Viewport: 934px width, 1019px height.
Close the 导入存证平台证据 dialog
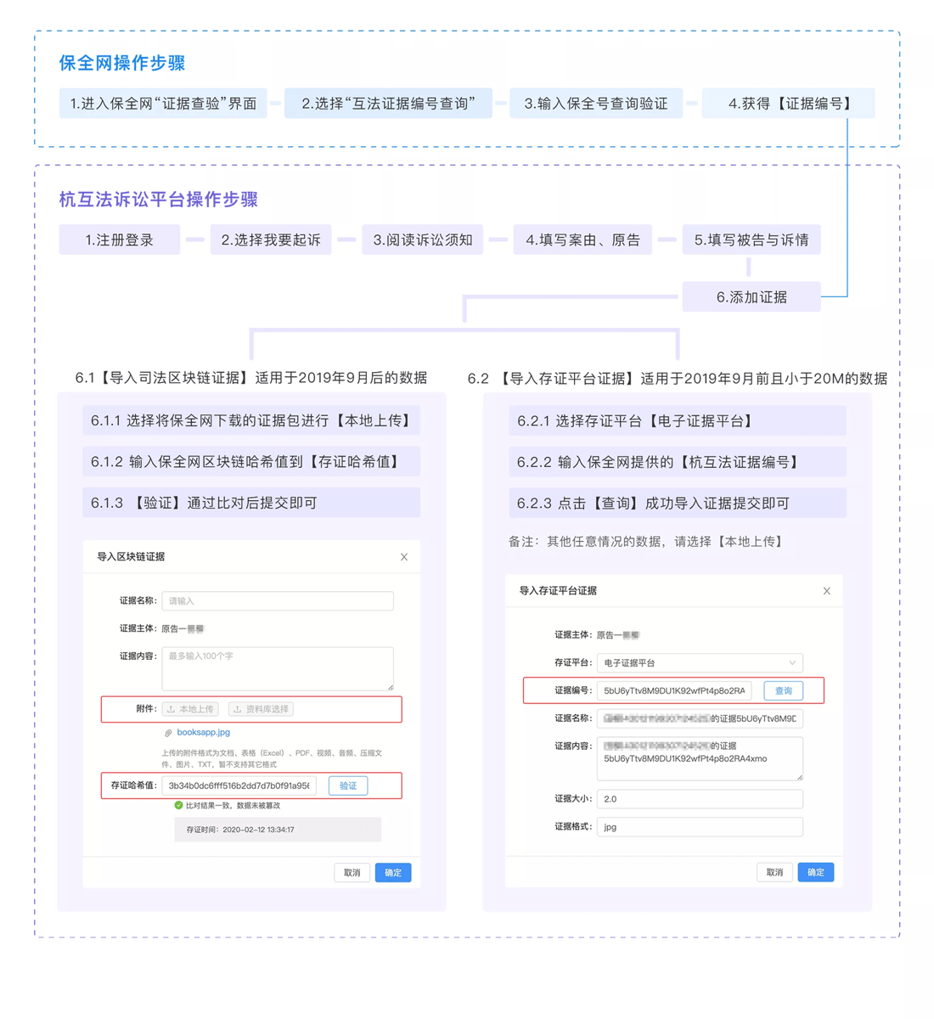(826, 591)
